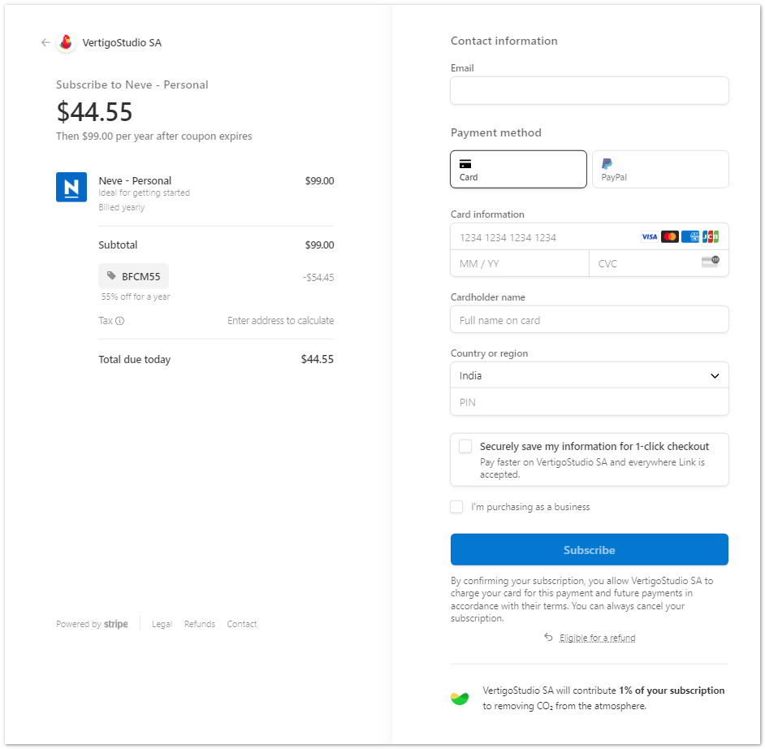Check I'm purchasing as a business

tap(456, 507)
